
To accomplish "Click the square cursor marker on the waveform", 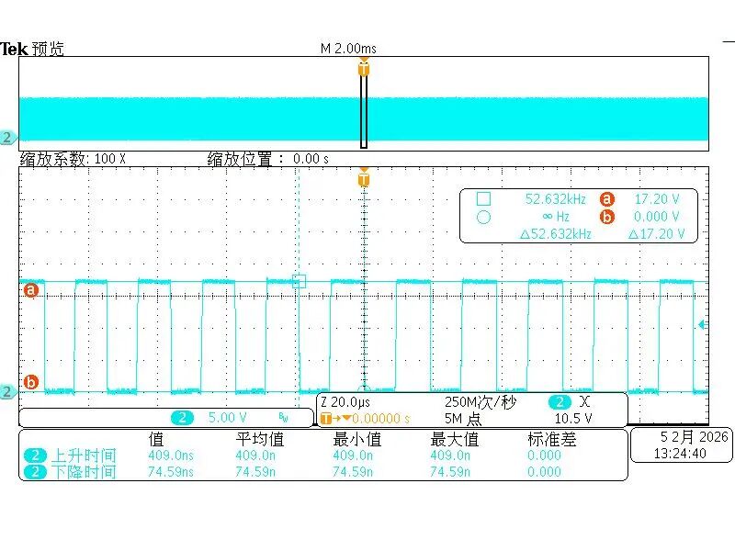I will click(300, 281).
